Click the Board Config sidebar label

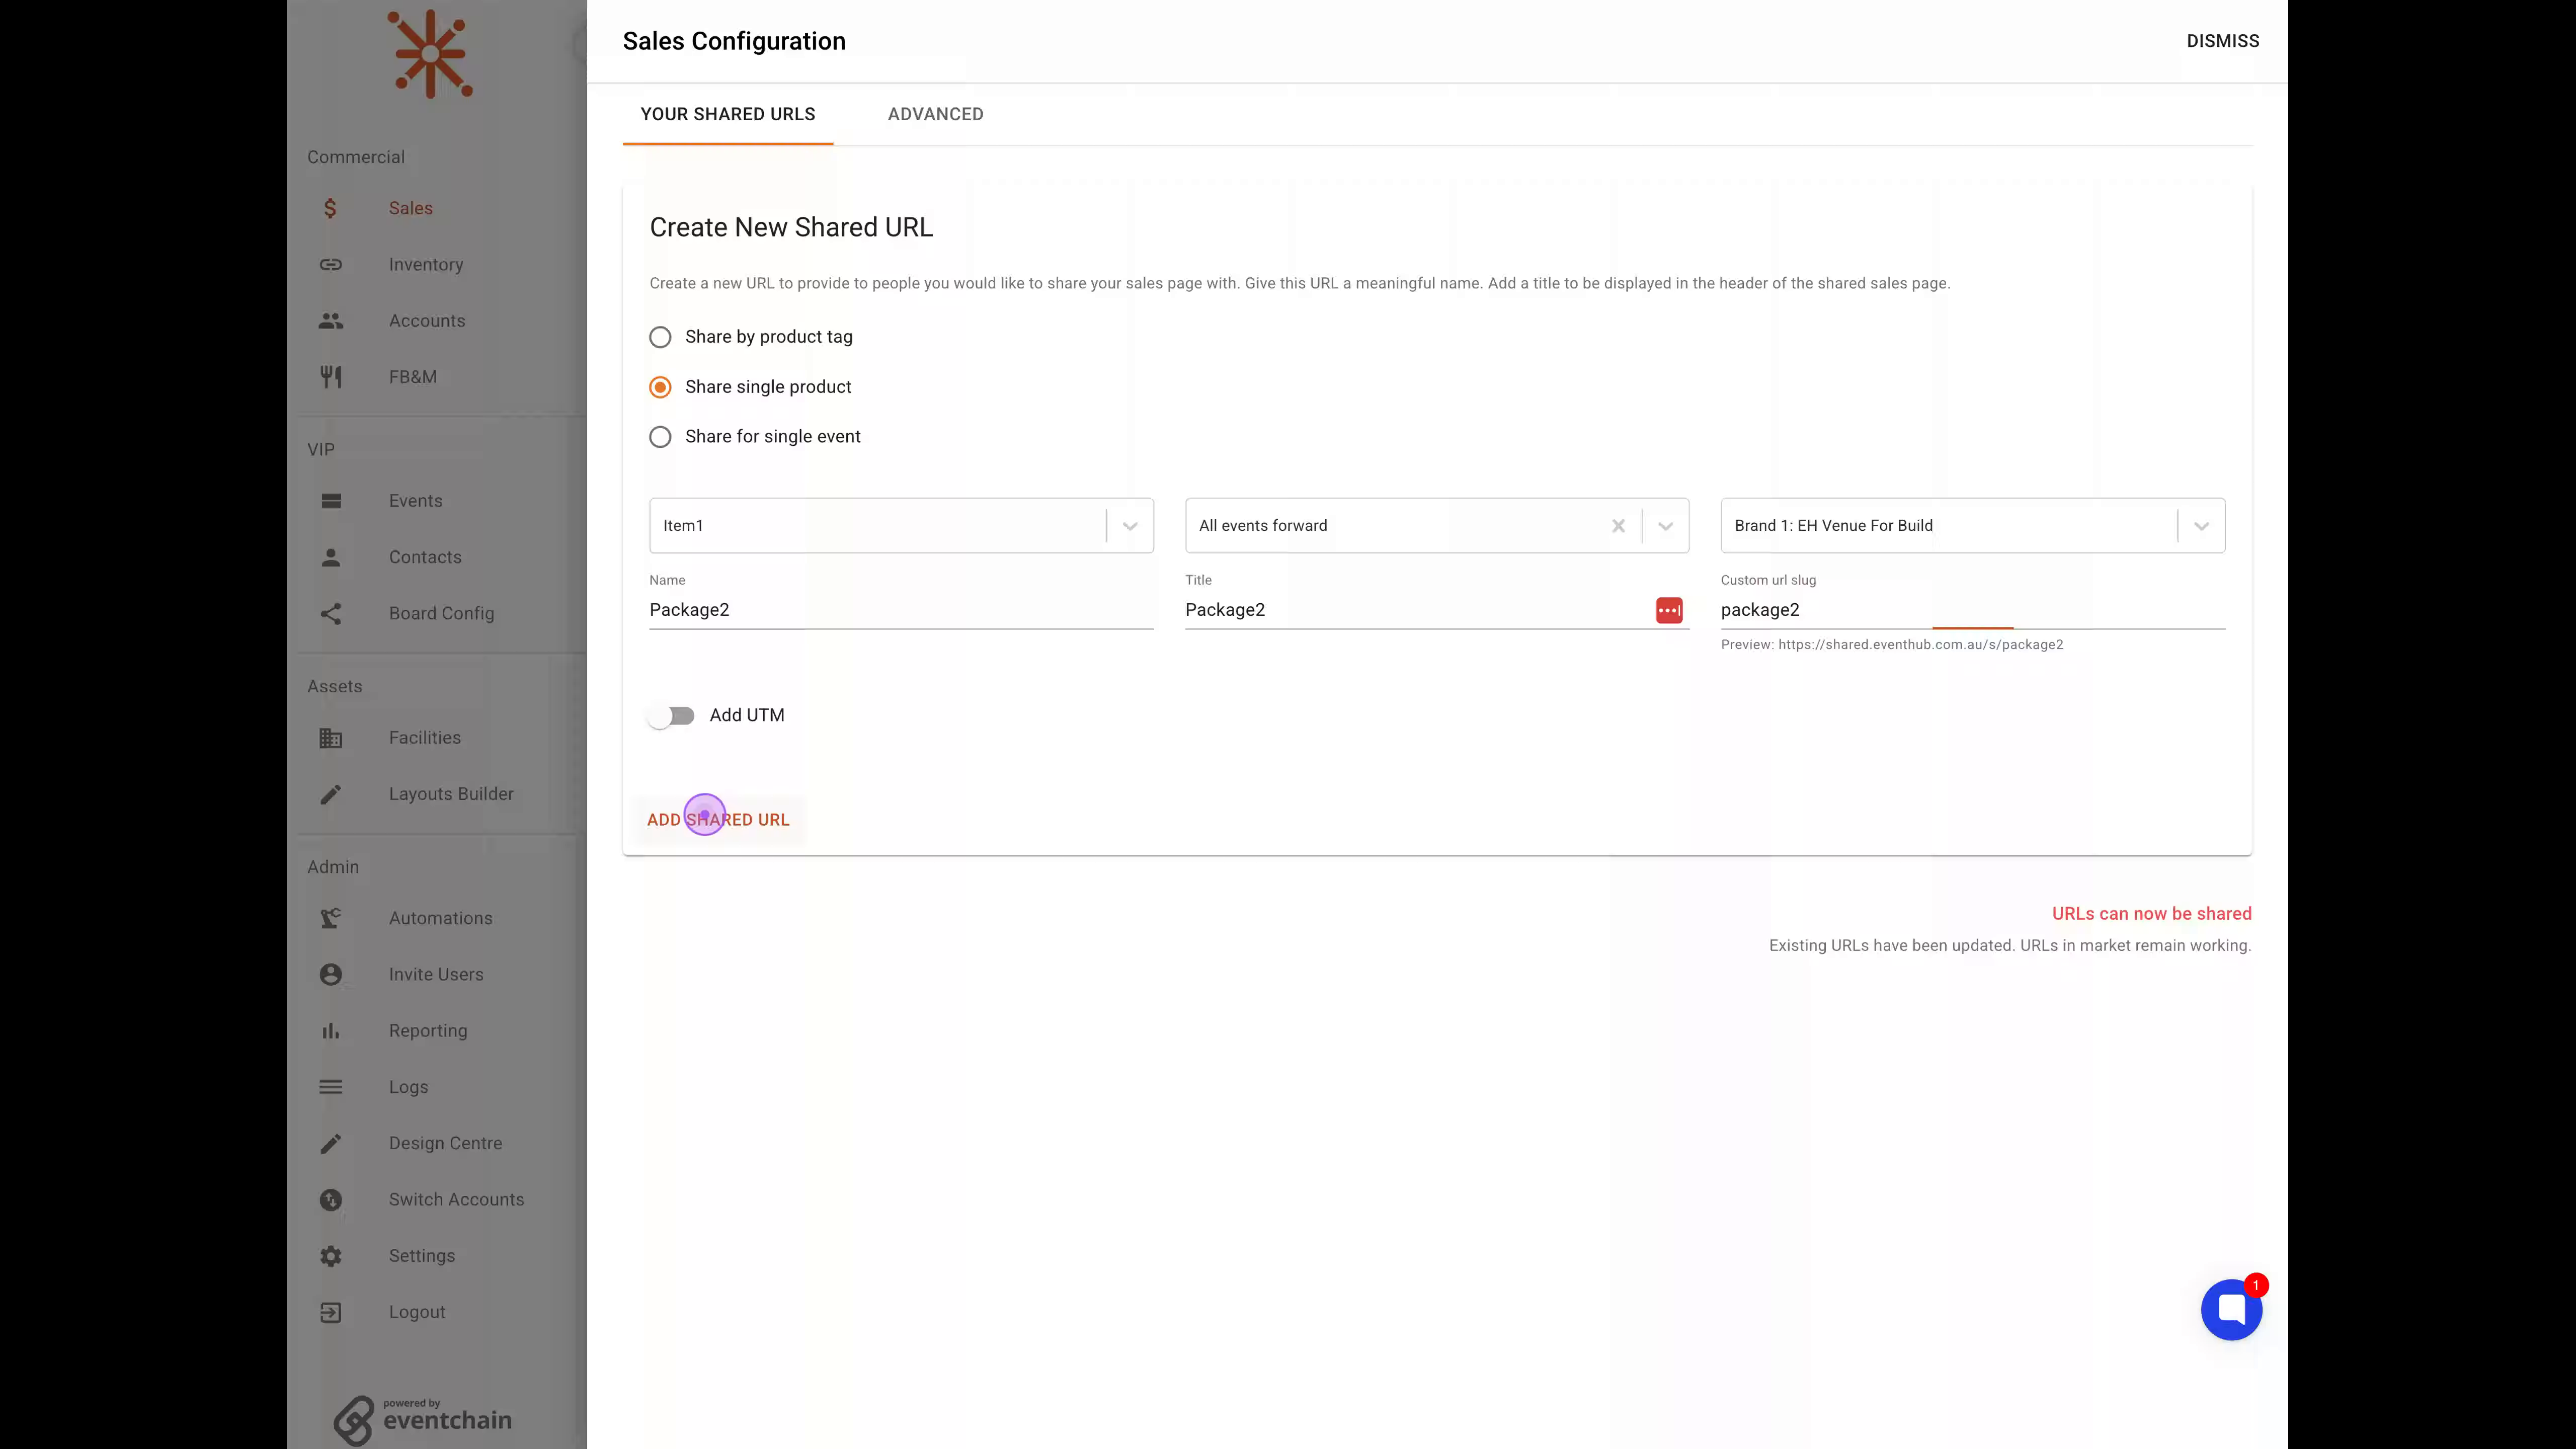[x=441, y=613]
